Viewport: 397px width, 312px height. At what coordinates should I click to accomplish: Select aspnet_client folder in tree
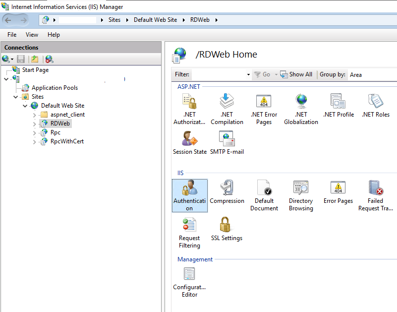pyautogui.click(x=67, y=115)
